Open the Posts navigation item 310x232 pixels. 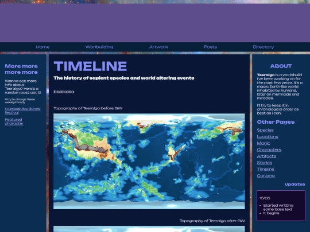(210, 47)
